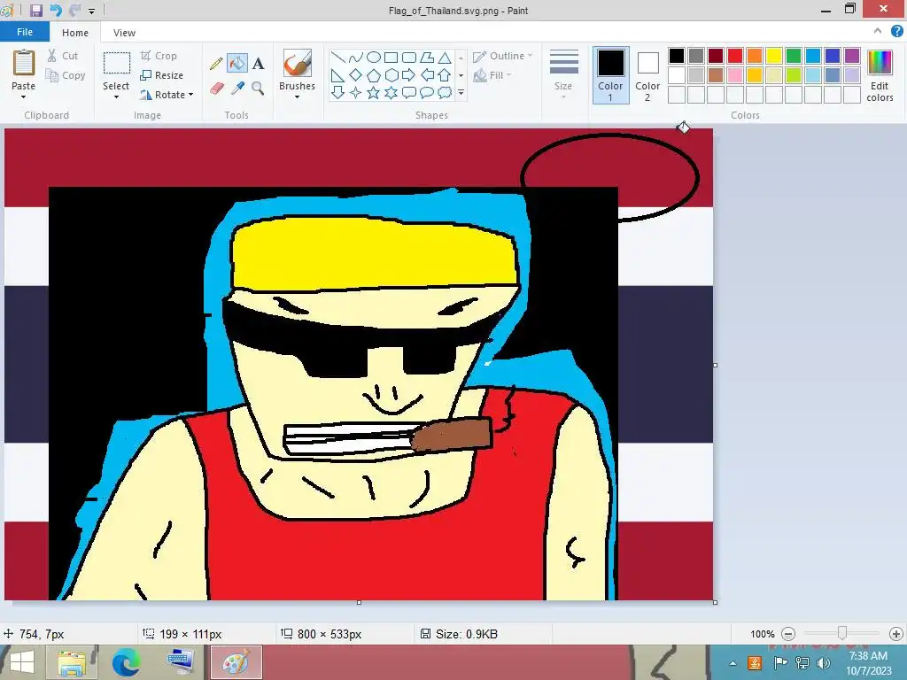This screenshot has height=680, width=907.
Task: Click the Select rectangle tool
Action: click(116, 63)
